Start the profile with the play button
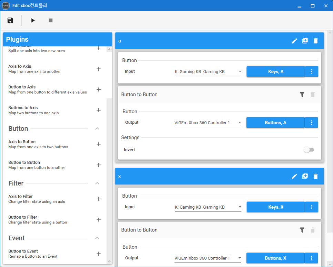The width and height of the screenshot is (333, 267). 33,20
